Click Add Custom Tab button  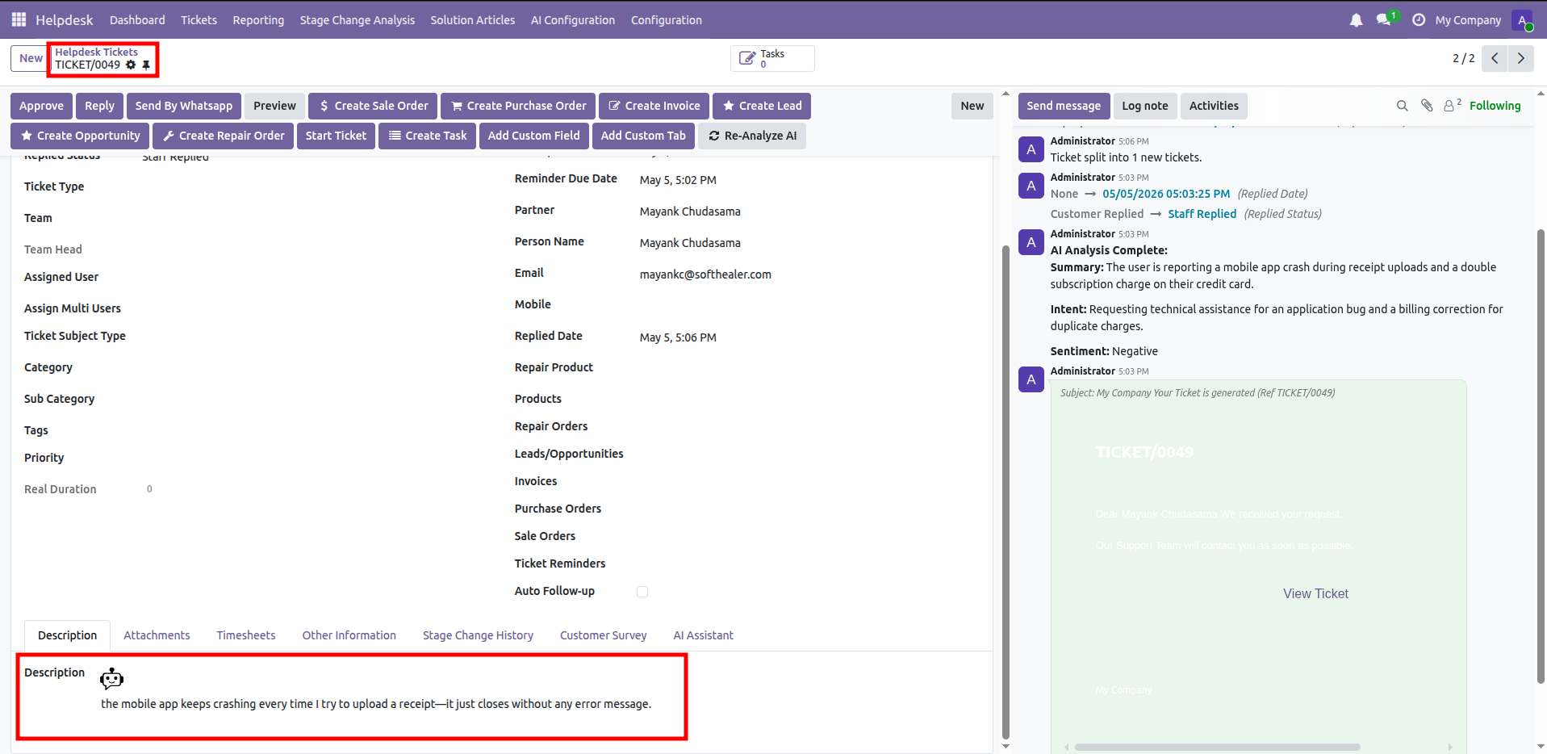(643, 136)
